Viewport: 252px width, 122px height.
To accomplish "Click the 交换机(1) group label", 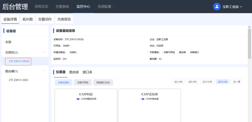I will (11, 53).
